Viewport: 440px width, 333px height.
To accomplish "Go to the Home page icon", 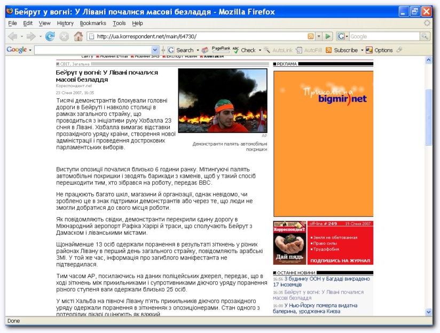I will (78, 36).
